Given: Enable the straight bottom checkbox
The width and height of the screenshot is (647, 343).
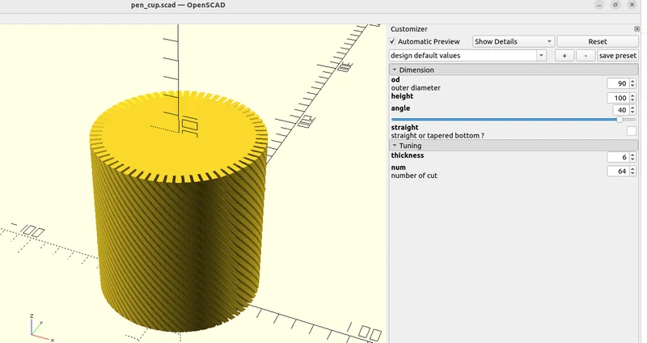Looking at the screenshot, I should 632,131.
